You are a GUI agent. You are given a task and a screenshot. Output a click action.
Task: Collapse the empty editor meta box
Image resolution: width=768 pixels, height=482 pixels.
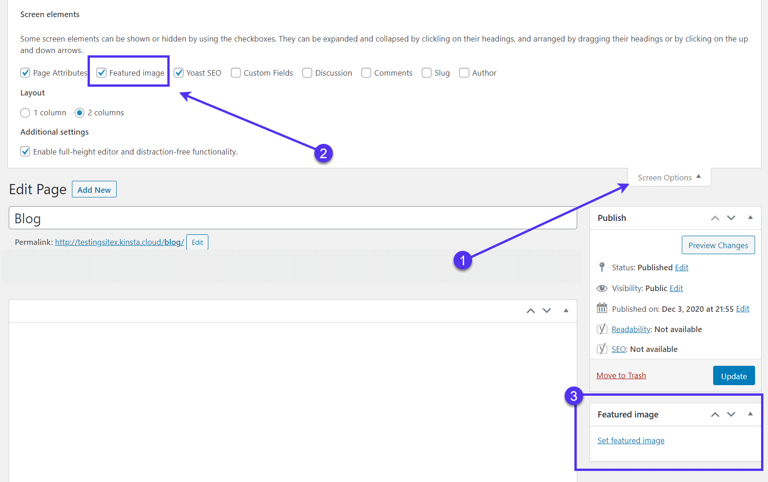pyautogui.click(x=566, y=310)
